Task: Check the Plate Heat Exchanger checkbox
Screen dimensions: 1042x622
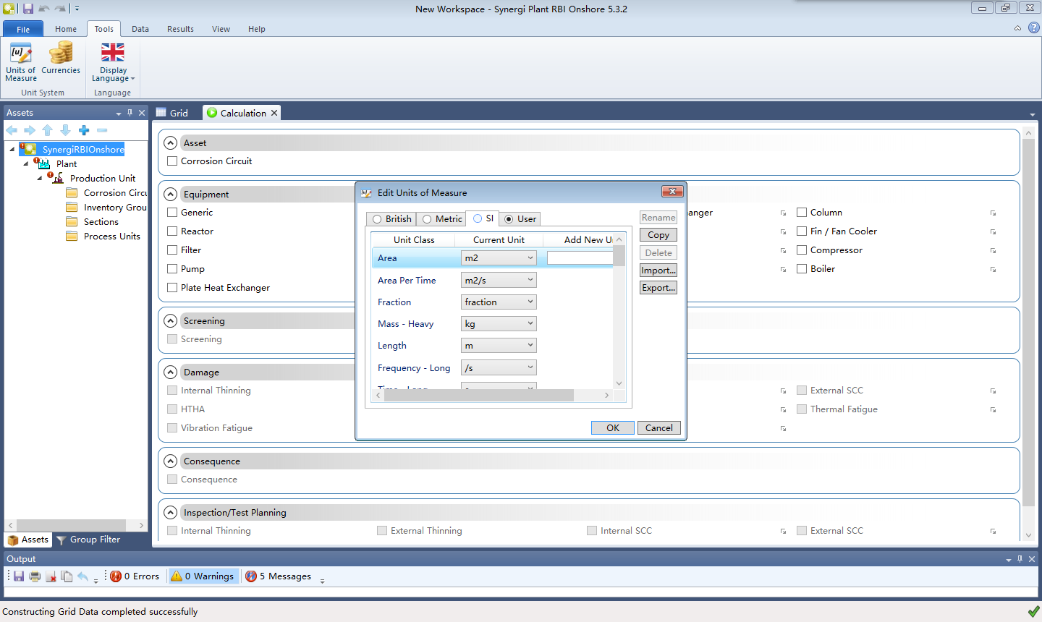Action: click(x=172, y=288)
